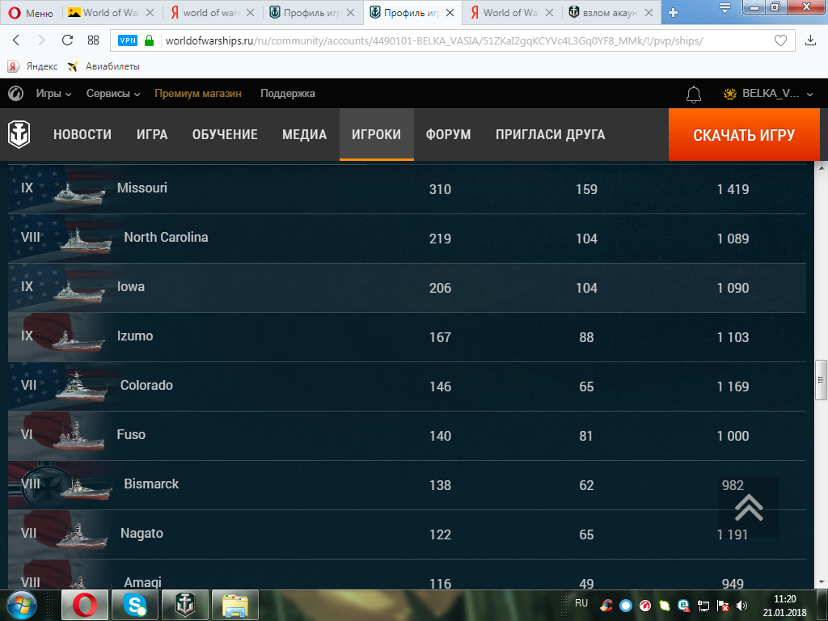Open the ИГРОКИ menu item
The image size is (828, 621).
tap(377, 135)
